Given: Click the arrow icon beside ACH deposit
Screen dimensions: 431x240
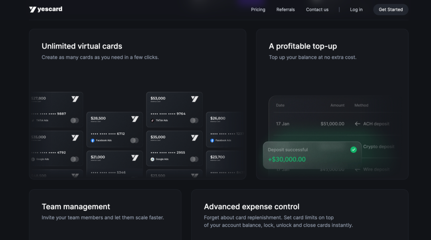Looking at the screenshot, I should (x=357, y=124).
